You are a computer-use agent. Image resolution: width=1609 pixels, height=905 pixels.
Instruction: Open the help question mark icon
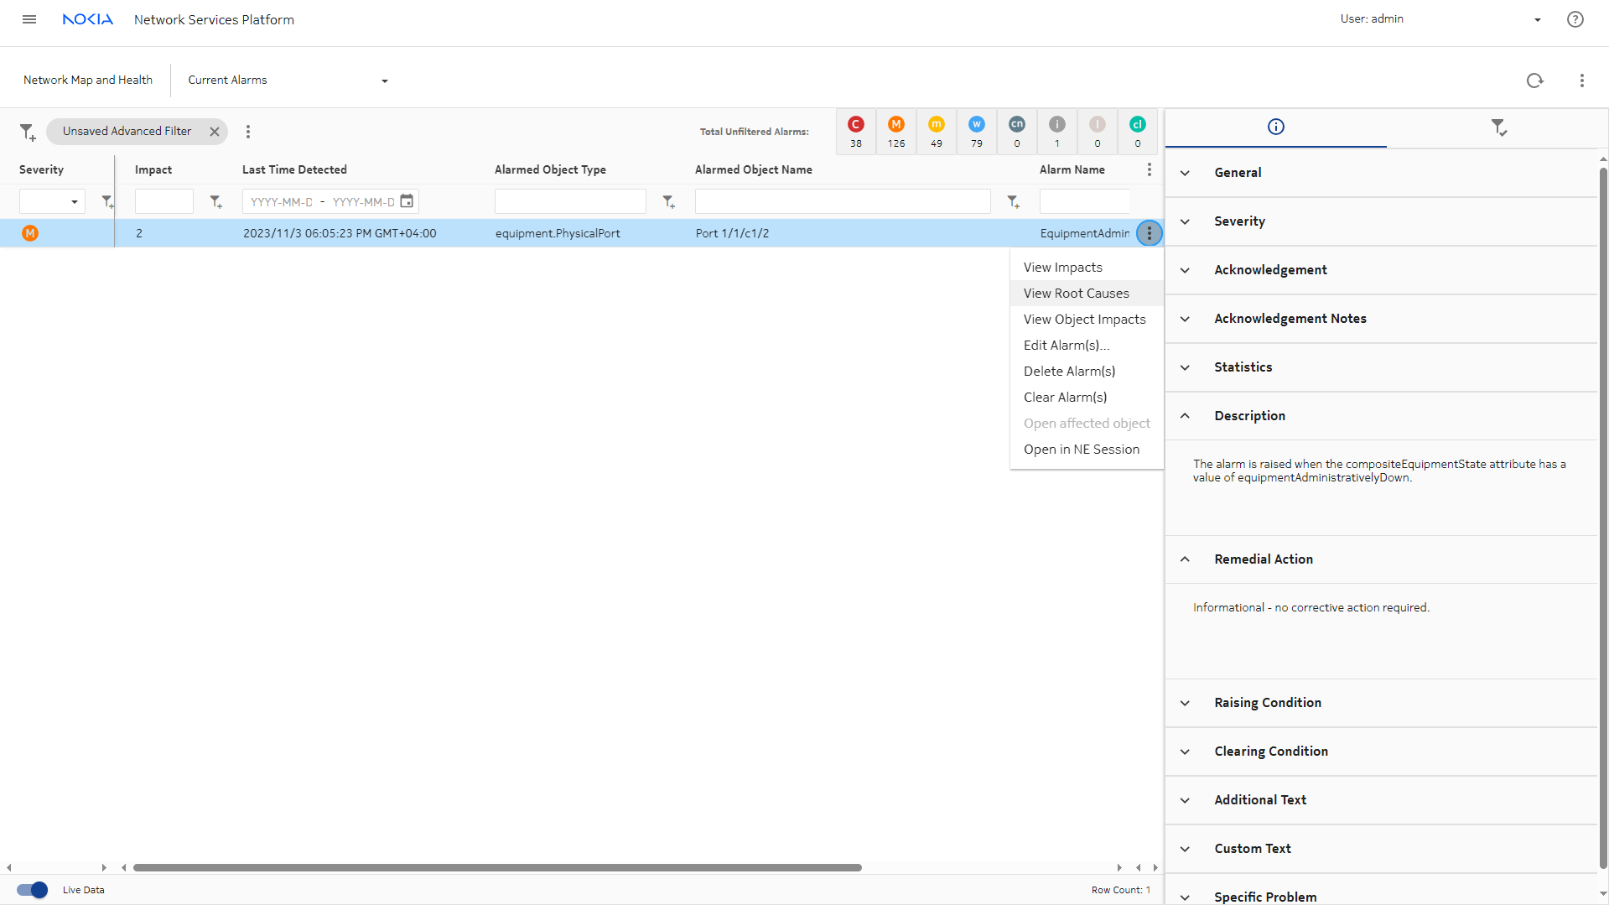pos(1575,19)
